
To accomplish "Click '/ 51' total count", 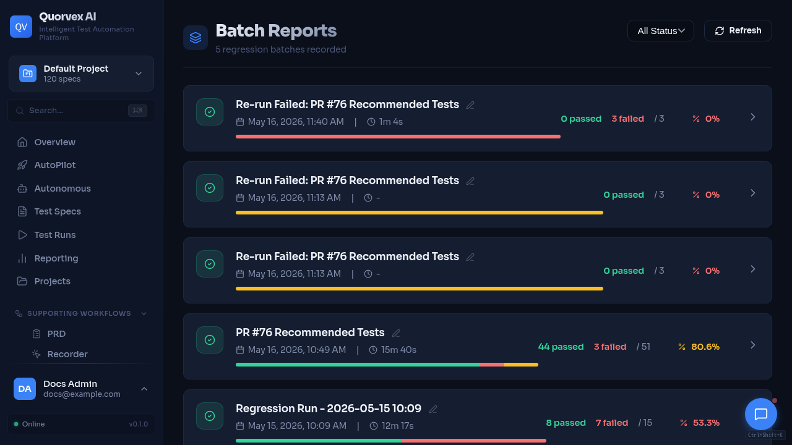I will tap(643, 347).
